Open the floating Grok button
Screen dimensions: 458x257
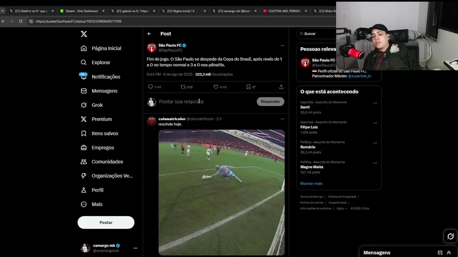pos(450,236)
